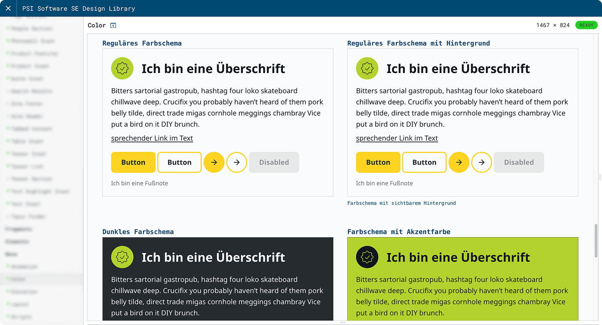Open the sprechender Link im Text hyperlink
Image resolution: width=602 pixels, height=325 pixels.
(152, 138)
